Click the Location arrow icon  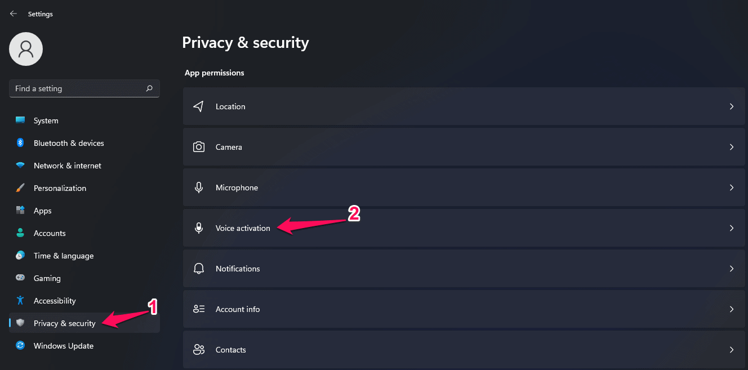point(199,106)
